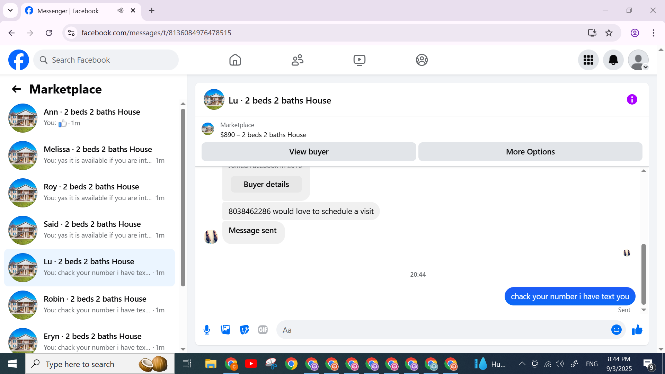The width and height of the screenshot is (665, 374).
Task: Show hidden system tray icons
Action: click(x=522, y=364)
